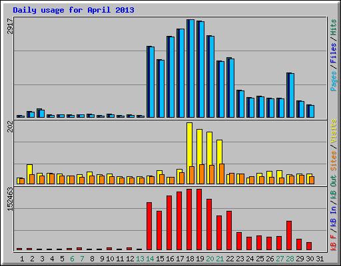Click day label 24 on the x-axis
The width and height of the screenshot is (341, 266).
[x=250, y=259]
